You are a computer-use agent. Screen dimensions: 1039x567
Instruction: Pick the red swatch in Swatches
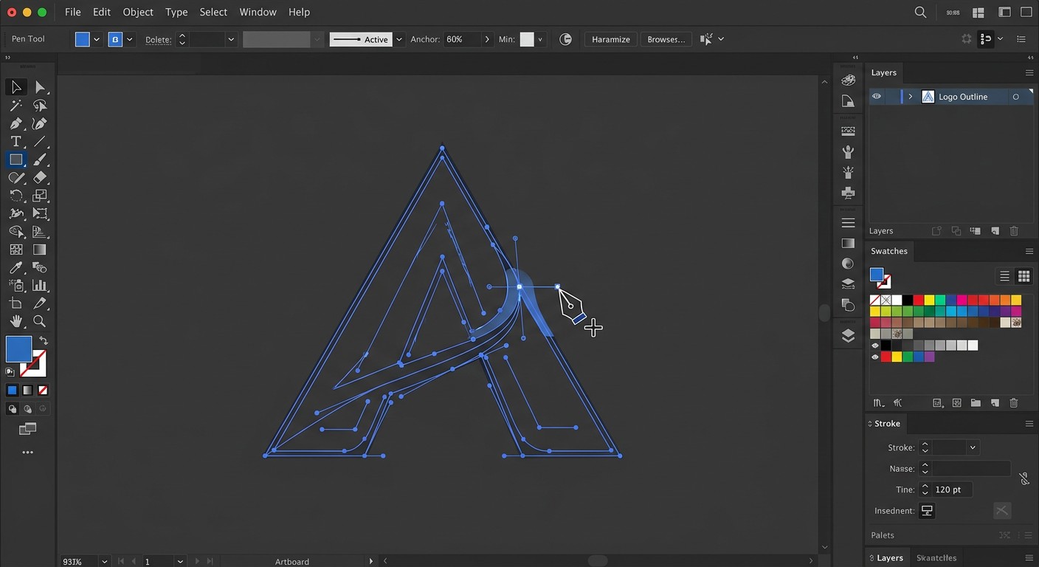tap(919, 300)
